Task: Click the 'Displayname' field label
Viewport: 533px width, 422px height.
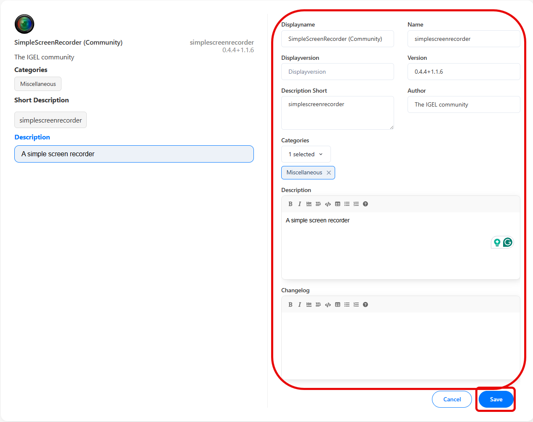Action: pos(298,25)
